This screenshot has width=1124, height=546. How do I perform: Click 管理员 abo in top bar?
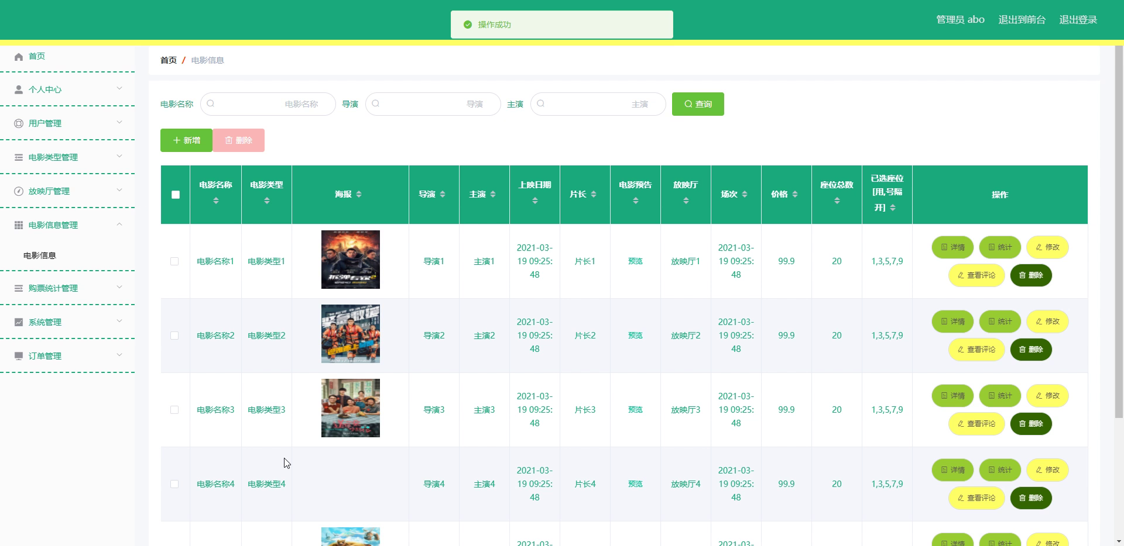click(x=960, y=20)
